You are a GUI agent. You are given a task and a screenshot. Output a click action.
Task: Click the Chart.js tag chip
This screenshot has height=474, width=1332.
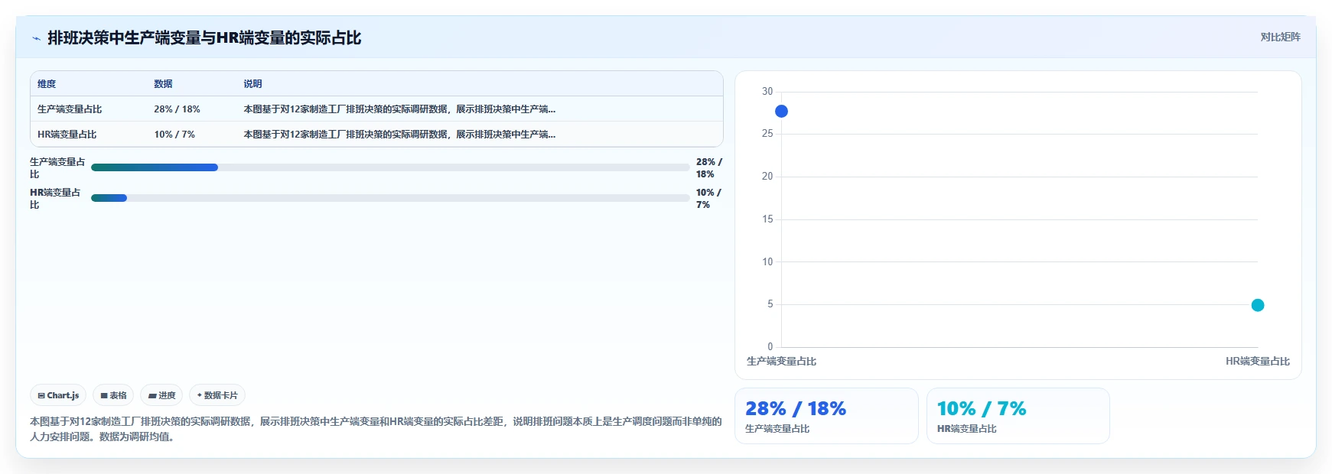tap(58, 395)
